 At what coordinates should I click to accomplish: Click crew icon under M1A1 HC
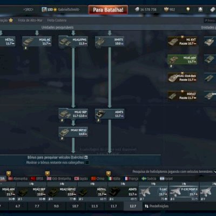[25, 48]
